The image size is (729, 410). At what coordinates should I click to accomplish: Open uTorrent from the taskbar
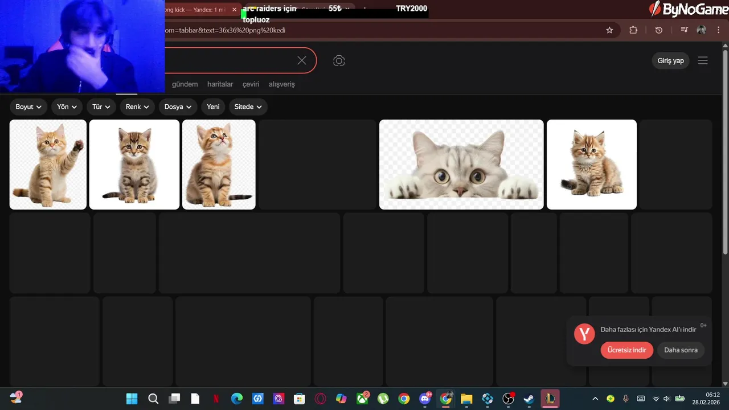point(383,399)
